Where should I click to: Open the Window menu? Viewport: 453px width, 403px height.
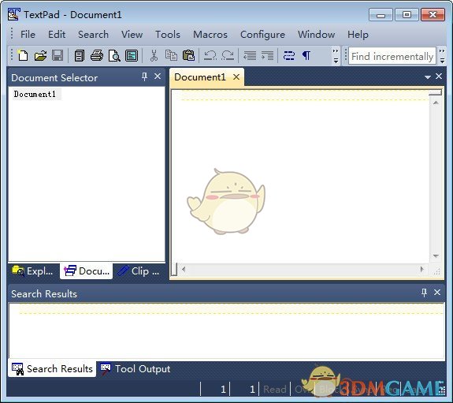click(x=317, y=35)
